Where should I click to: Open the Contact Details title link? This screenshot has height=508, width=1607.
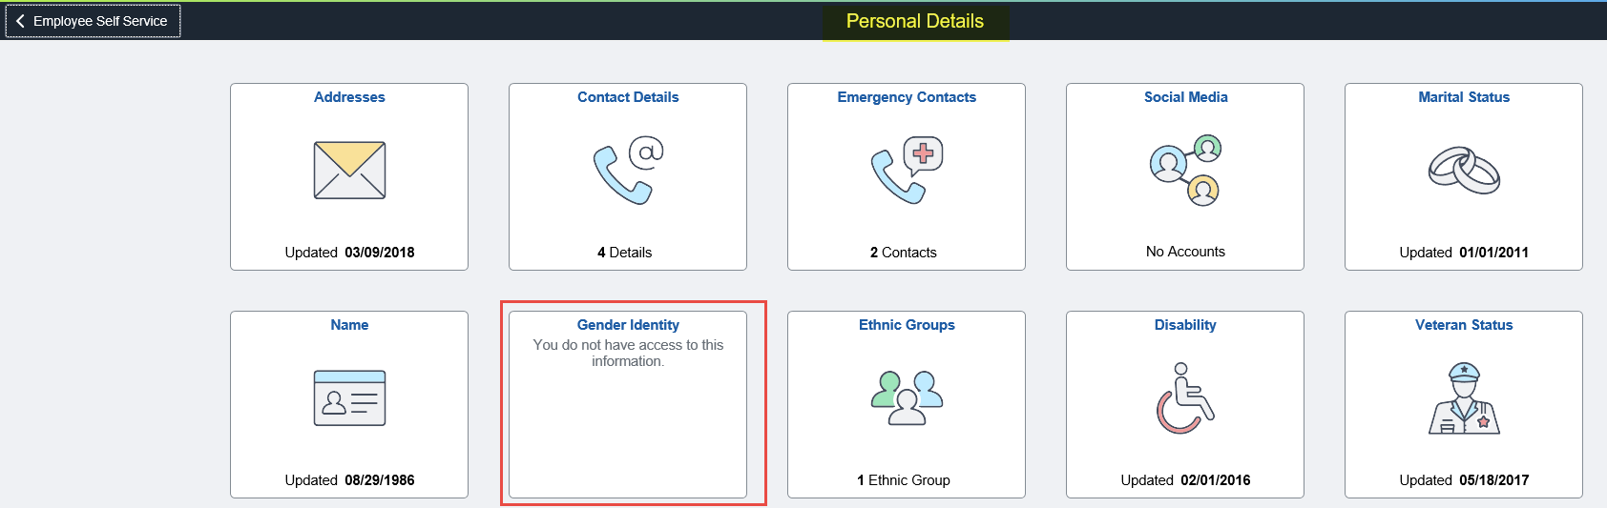[628, 97]
